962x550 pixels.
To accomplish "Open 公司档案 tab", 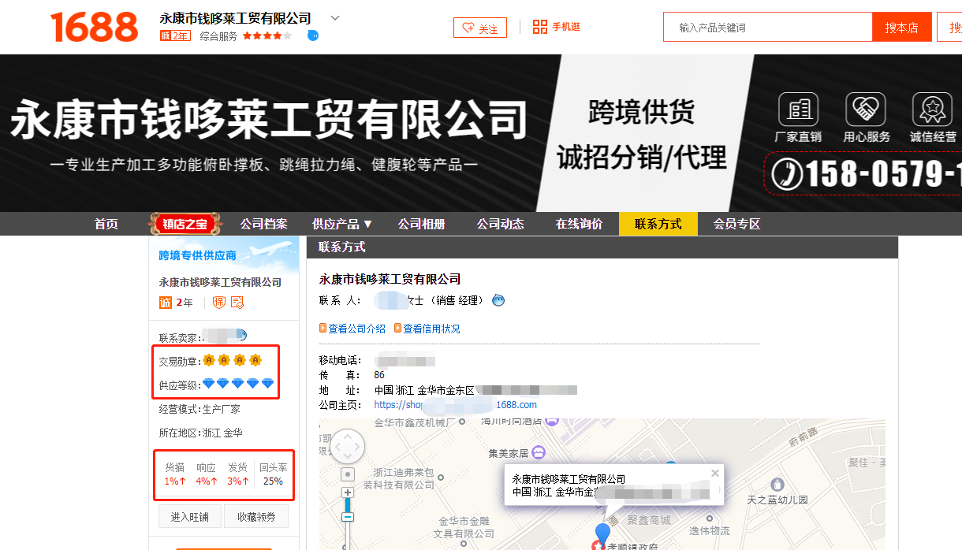I will coord(264,224).
